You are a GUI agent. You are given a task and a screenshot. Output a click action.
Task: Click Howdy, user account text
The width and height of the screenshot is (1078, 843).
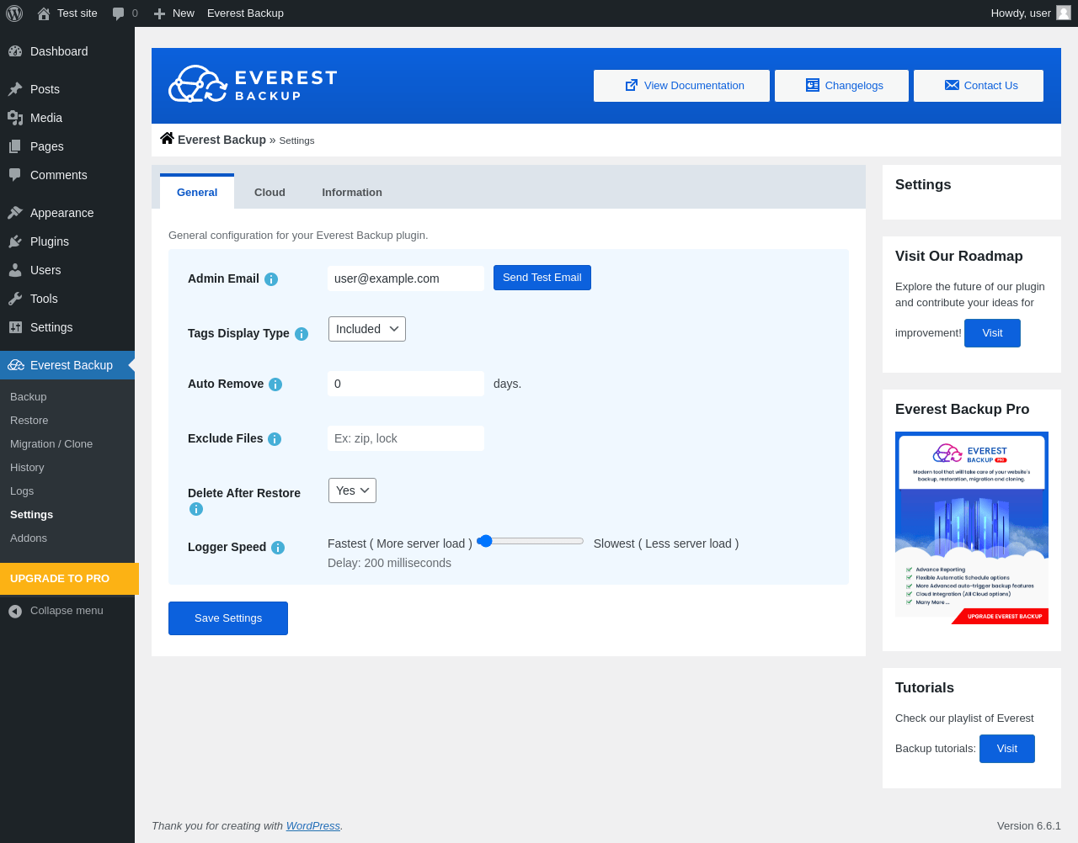[x=1021, y=13]
